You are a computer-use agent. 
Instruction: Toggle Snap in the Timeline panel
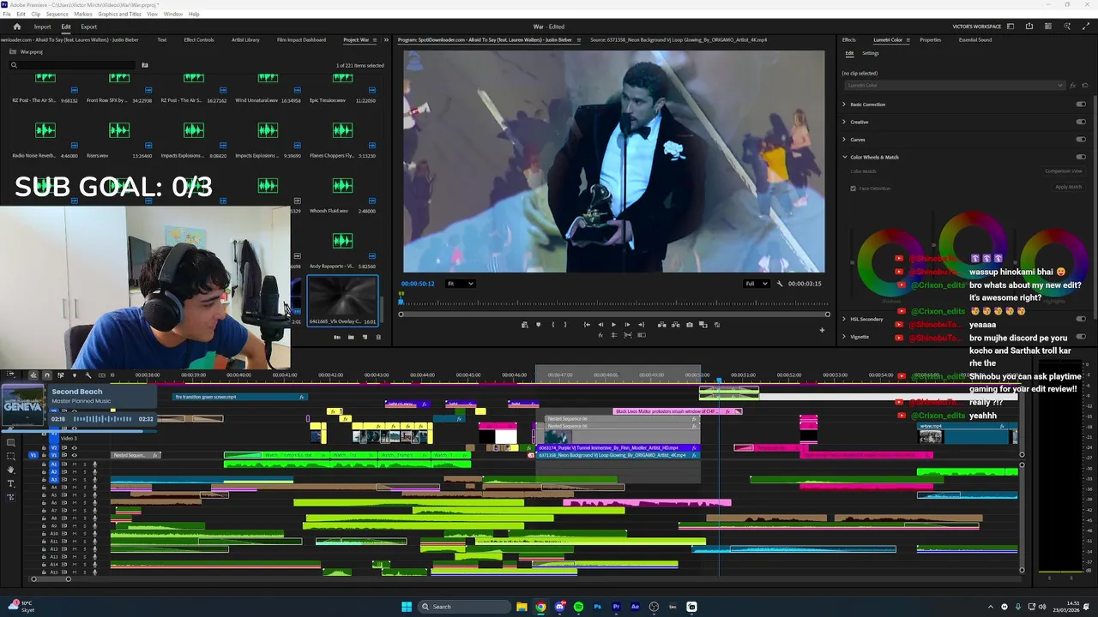[x=46, y=375]
